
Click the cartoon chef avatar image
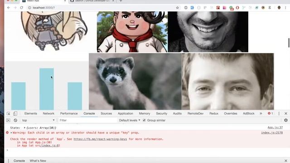pos(132,32)
